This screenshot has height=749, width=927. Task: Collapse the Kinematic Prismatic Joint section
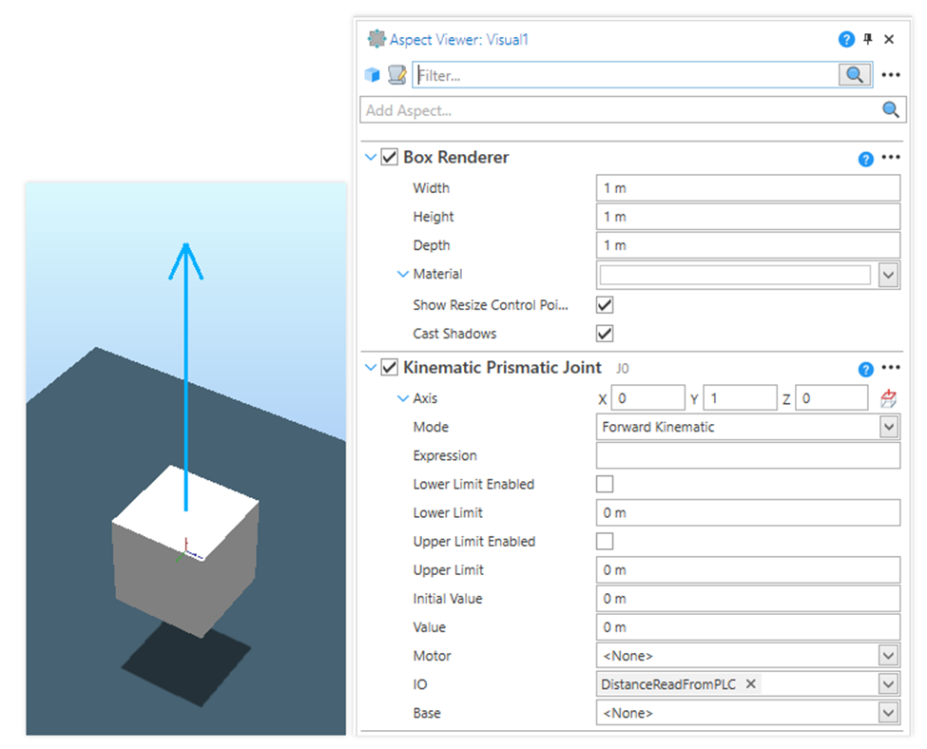371,368
